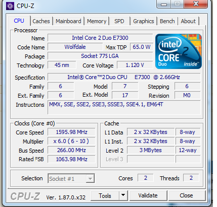Click the Level 2 cache value 3 MBytes
The width and height of the screenshot is (217, 207).
[x=151, y=150]
